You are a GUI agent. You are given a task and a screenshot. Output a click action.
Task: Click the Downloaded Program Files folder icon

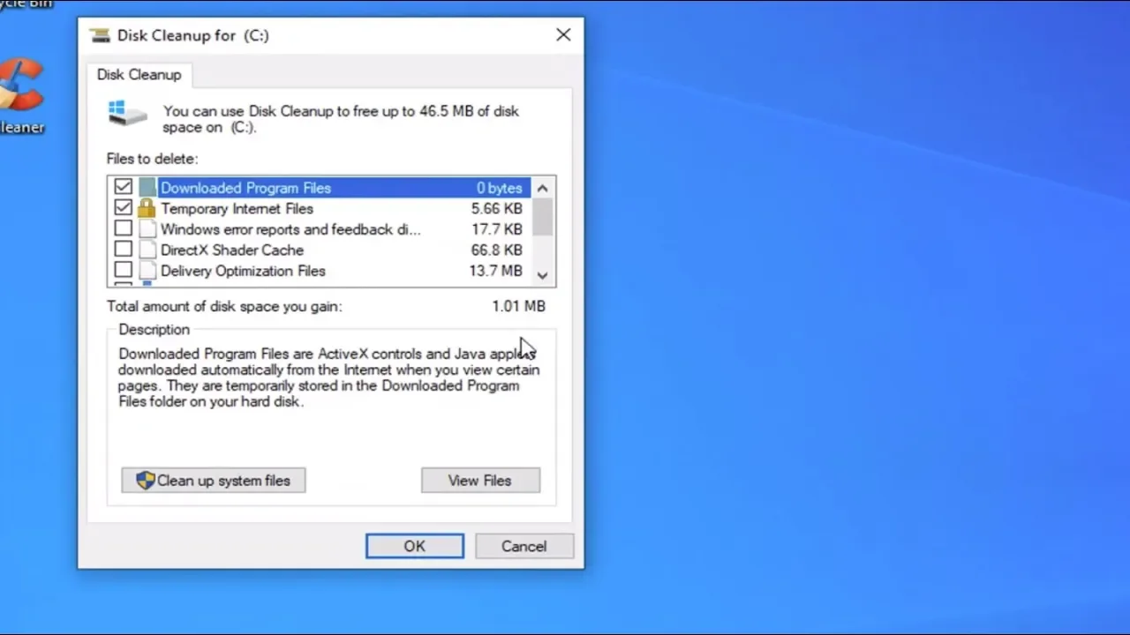[x=147, y=188]
